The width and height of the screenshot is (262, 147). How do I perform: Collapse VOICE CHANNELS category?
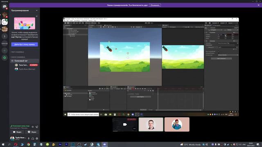pos(18,57)
